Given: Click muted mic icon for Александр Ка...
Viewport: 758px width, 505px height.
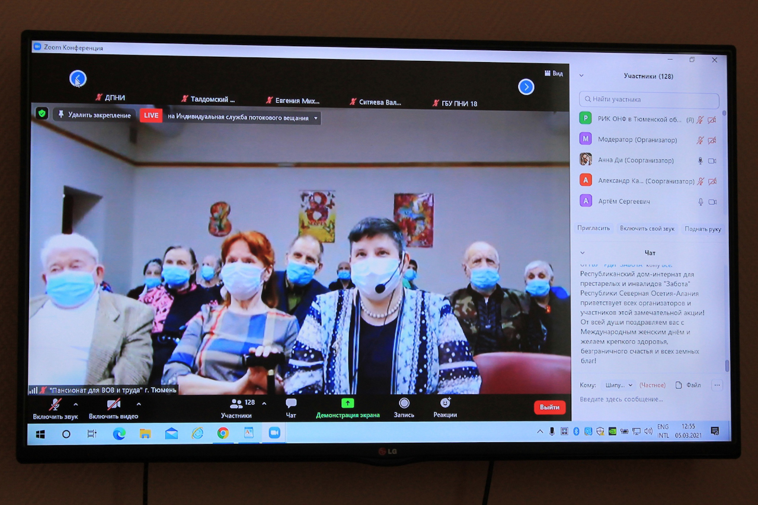Looking at the screenshot, I should coord(700,181).
